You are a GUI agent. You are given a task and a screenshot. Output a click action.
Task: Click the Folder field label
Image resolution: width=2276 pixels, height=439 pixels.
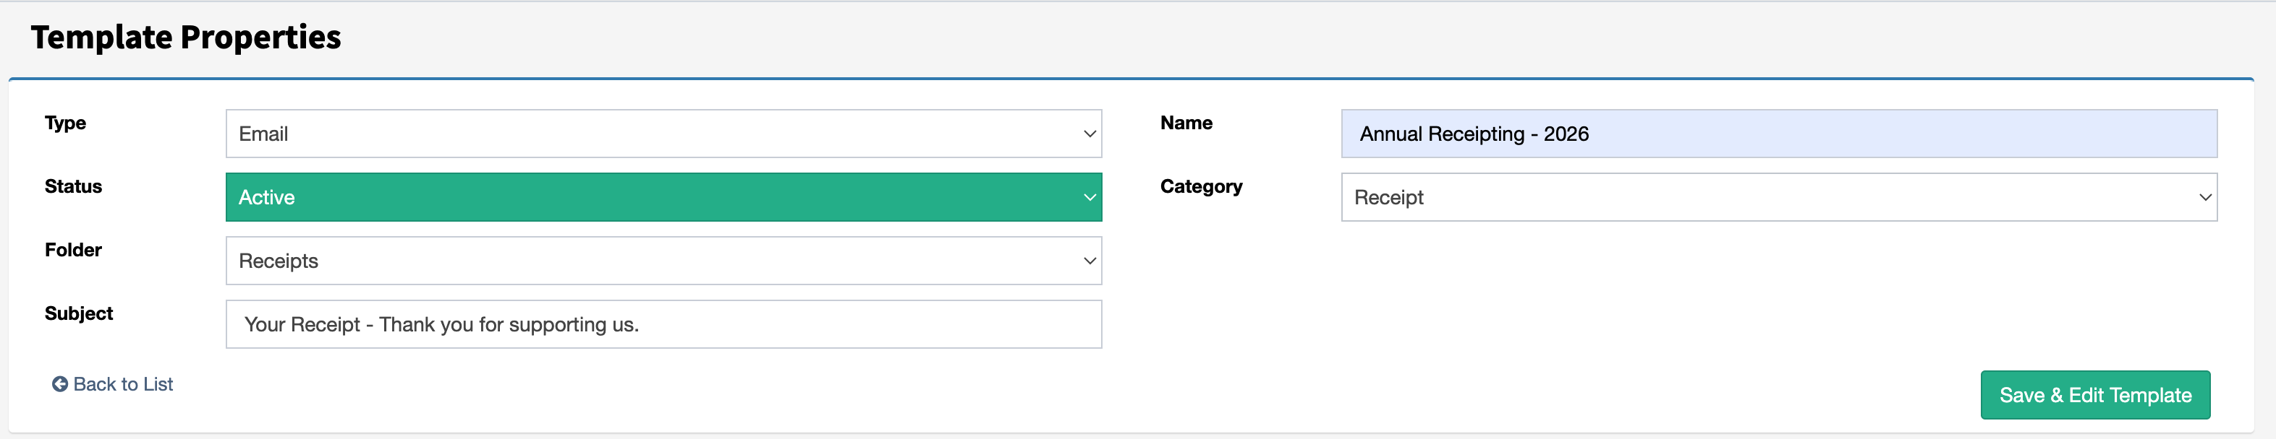click(x=73, y=251)
